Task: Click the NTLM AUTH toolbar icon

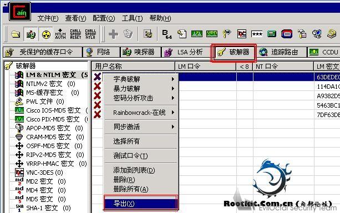Action: [60, 34]
